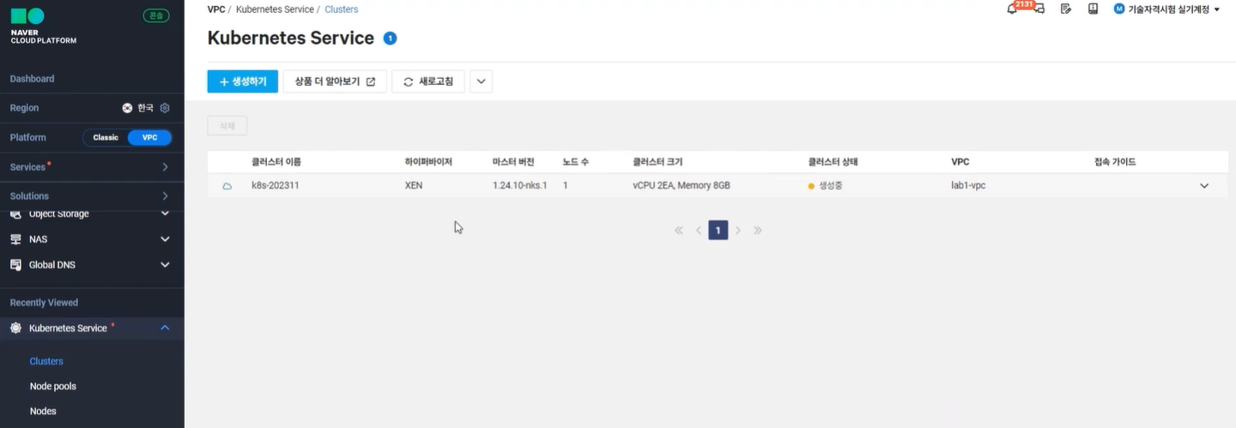Go to last page of pagination
The height and width of the screenshot is (428, 1236).
pyautogui.click(x=758, y=230)
